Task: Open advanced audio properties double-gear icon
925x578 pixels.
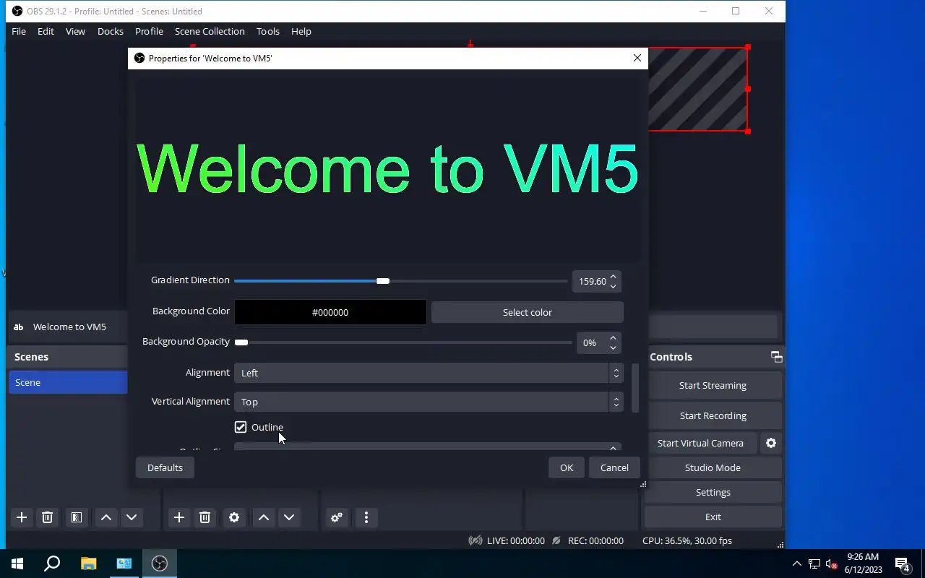Action: (337, 517)
